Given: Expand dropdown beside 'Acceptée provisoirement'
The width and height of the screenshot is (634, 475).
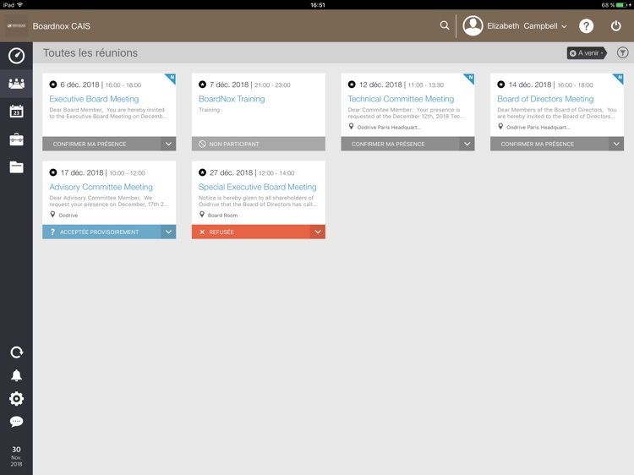Looking at the screenshot, I should pyautogui.click(x=168, y=232).
